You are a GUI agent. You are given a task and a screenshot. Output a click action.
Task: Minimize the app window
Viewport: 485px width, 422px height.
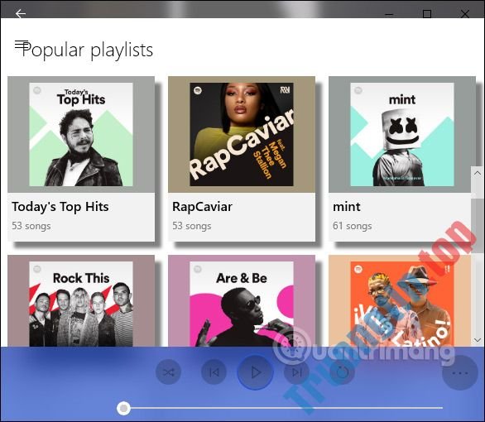389,14
